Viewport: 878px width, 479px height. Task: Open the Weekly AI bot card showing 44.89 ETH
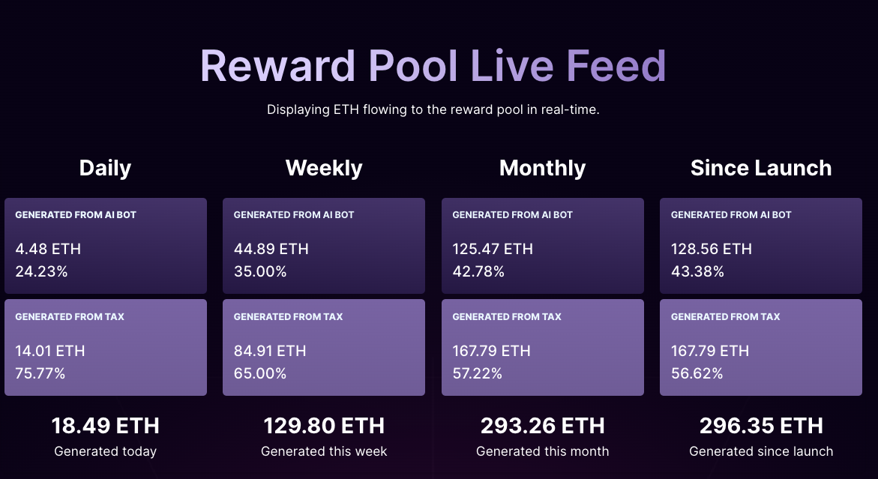point(324,246)
